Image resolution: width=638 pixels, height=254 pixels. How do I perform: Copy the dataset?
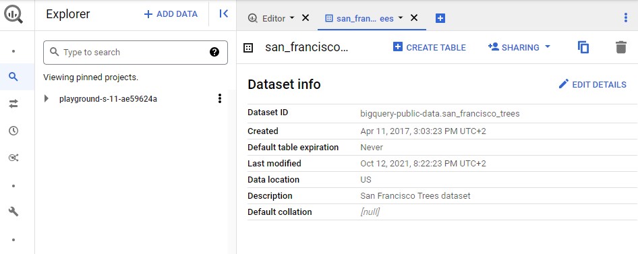[x=583, y=48]
